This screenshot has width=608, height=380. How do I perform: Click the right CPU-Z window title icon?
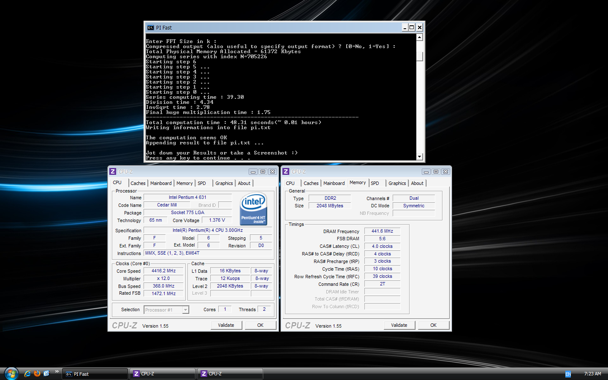286,171
